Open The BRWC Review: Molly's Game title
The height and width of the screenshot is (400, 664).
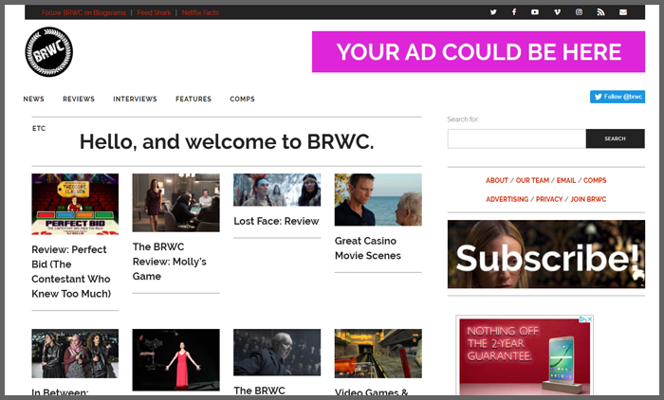point(170,262)
